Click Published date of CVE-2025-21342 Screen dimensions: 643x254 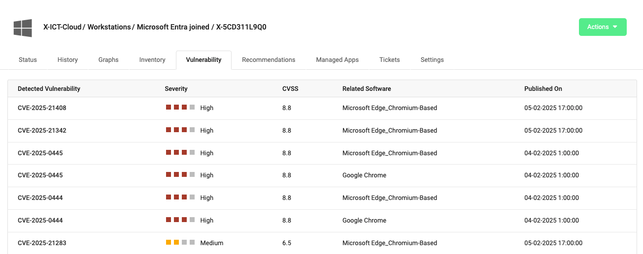pos(553,131)
